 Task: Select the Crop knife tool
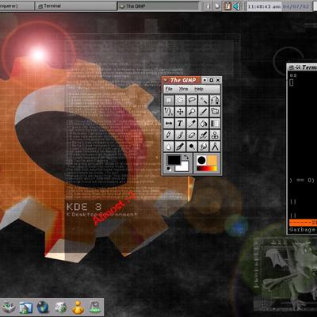(x=204, y=112)
